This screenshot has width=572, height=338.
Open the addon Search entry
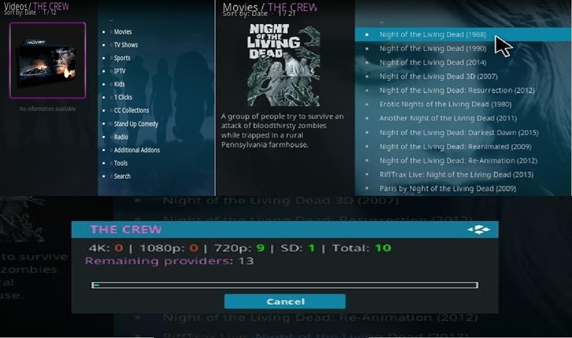(122, 176)
